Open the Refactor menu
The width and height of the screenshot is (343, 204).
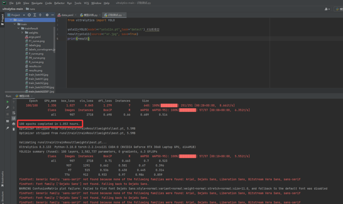pos(59,3)
